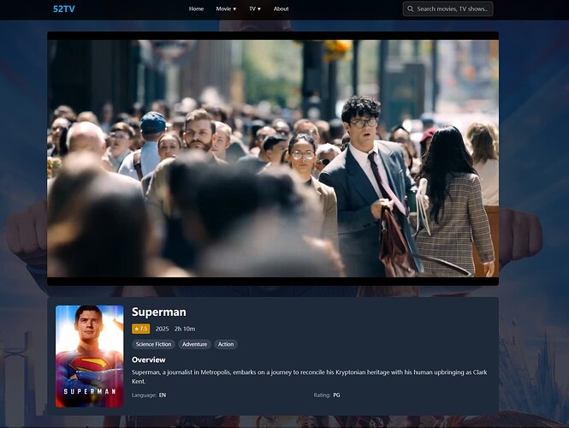Open the About page
The image size is (569, 428).
281,9
